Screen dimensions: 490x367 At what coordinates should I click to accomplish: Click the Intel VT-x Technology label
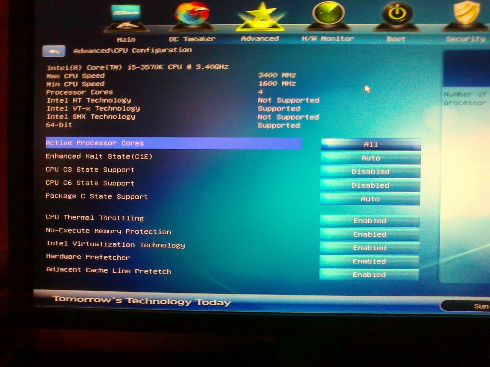[93, 109]
